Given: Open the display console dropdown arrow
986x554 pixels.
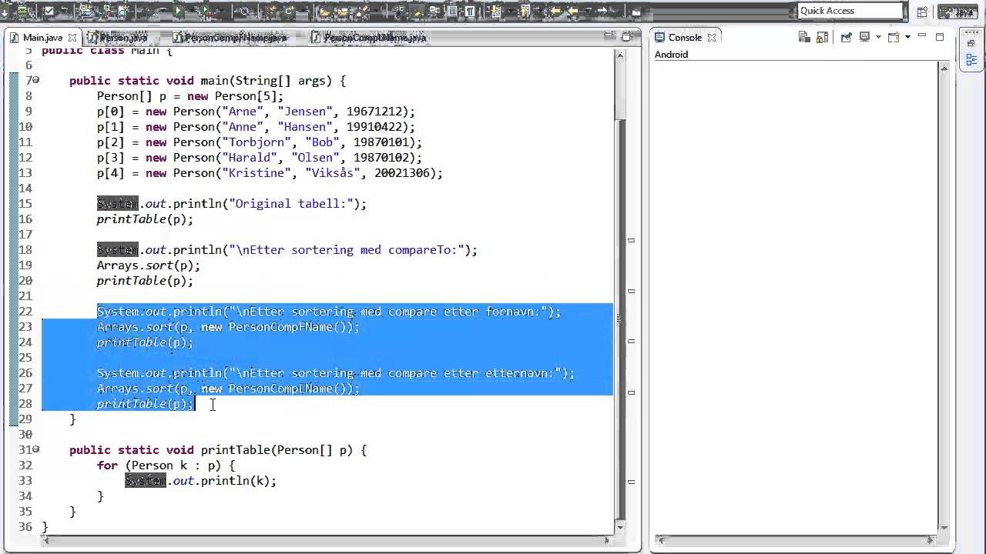Looking at the screenshot, I should point(878,37).
